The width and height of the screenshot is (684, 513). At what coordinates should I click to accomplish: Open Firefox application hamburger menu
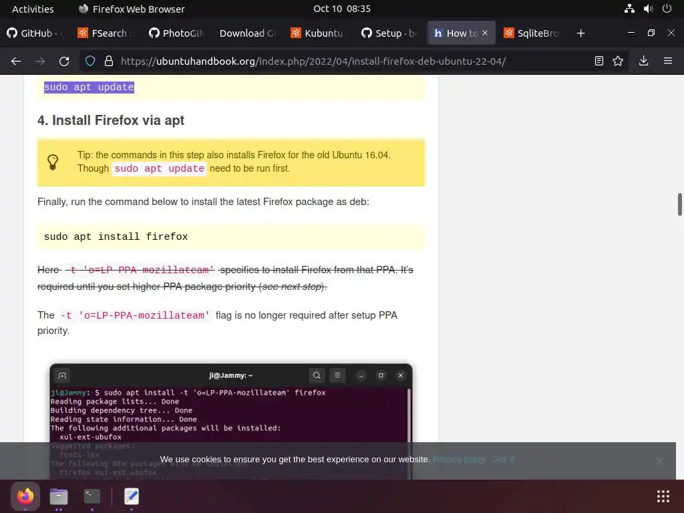click(667, 61)
